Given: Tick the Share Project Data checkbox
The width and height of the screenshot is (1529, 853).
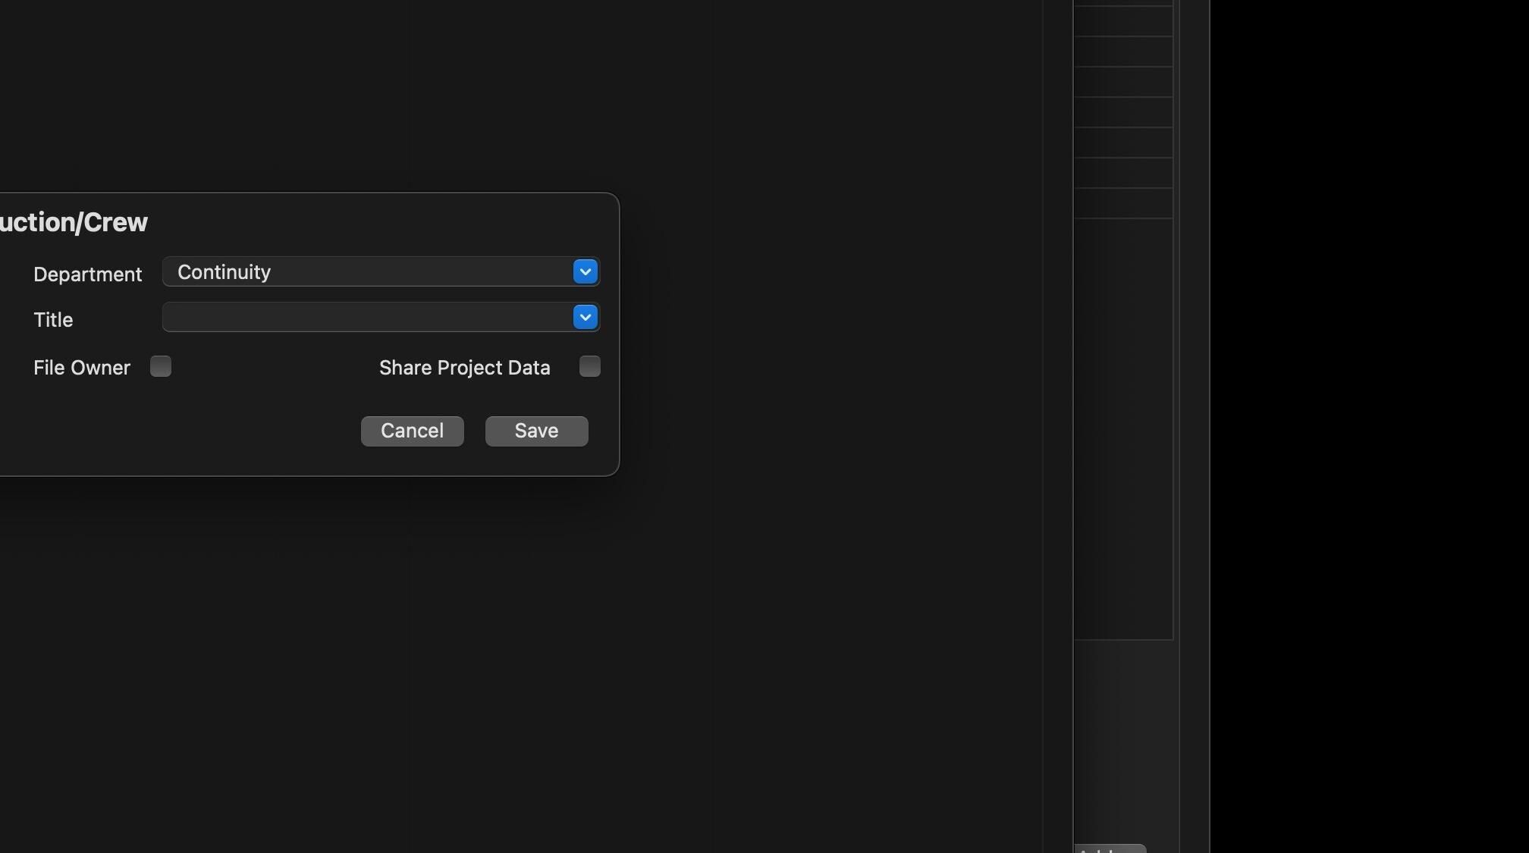Looking at the screenshot, I should click(589, 367).
